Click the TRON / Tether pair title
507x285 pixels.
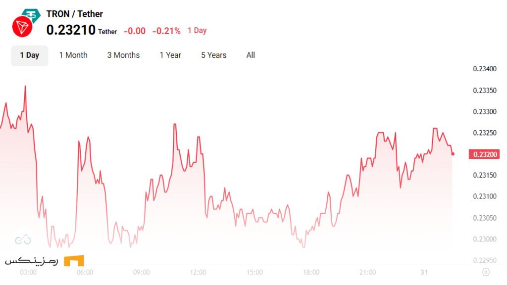[75, 14]
